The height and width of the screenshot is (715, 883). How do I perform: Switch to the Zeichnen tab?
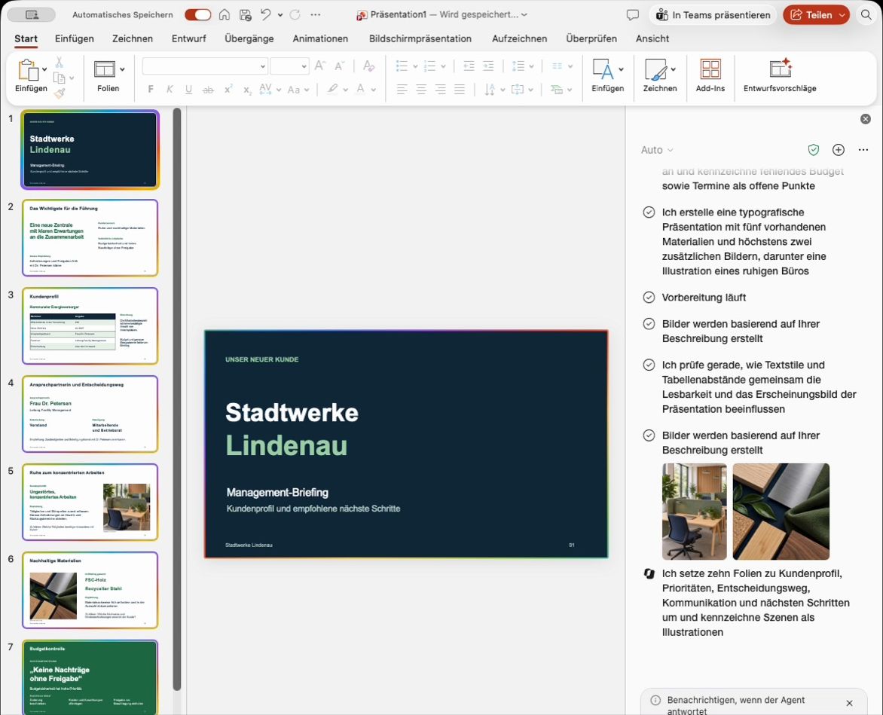(x=133, y=39)
